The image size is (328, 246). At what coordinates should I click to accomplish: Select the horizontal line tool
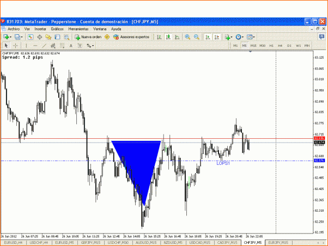click(35, 46)
